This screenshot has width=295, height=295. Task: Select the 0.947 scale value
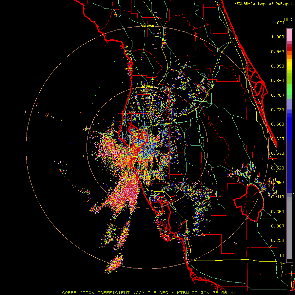click(278, 51)
